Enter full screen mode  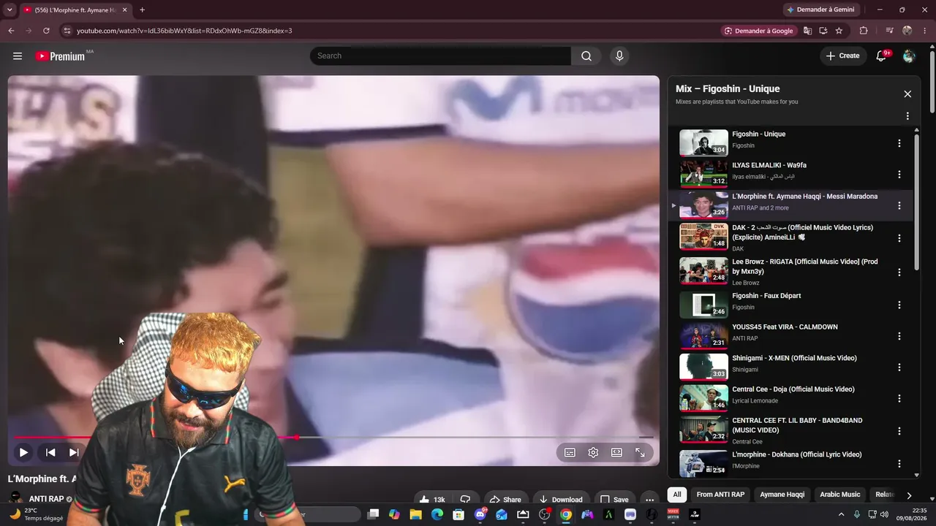(640, 453)
